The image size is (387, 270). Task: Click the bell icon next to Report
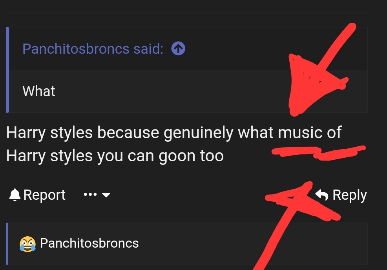(x=15, y=195)
